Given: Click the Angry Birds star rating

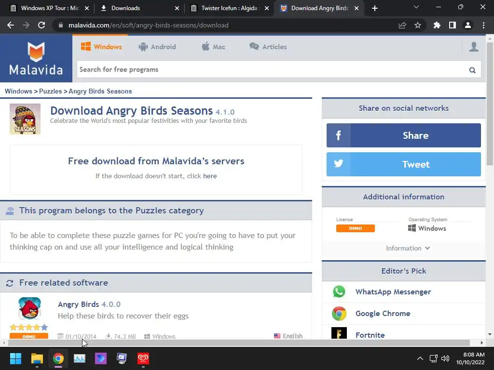Looking at the screenshot, I should point(29,327).
